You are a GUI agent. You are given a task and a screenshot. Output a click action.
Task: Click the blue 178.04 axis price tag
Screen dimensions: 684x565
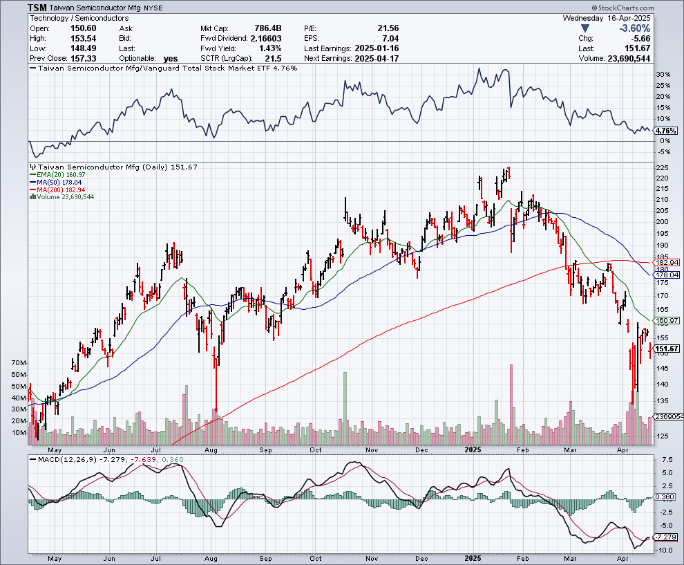click(667, 275)
